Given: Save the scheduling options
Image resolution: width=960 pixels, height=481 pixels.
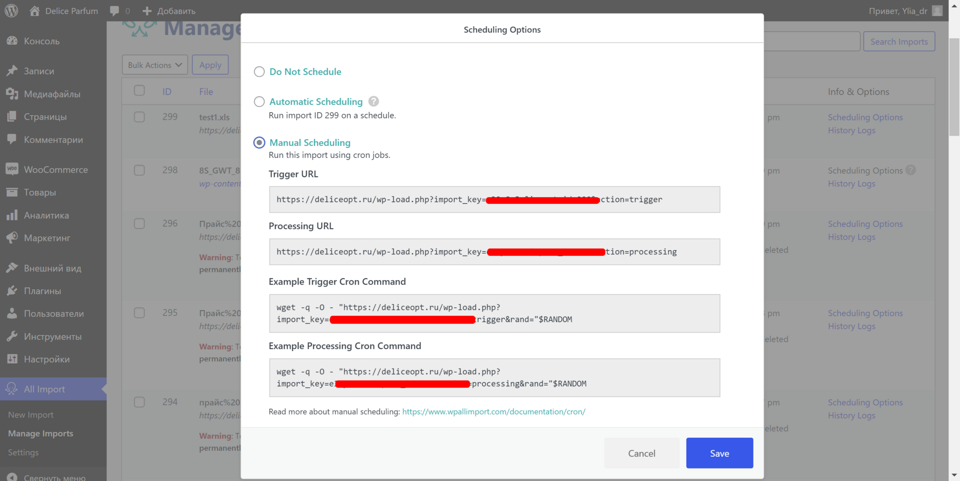Looking at the screenshot, I should (719, 453).
